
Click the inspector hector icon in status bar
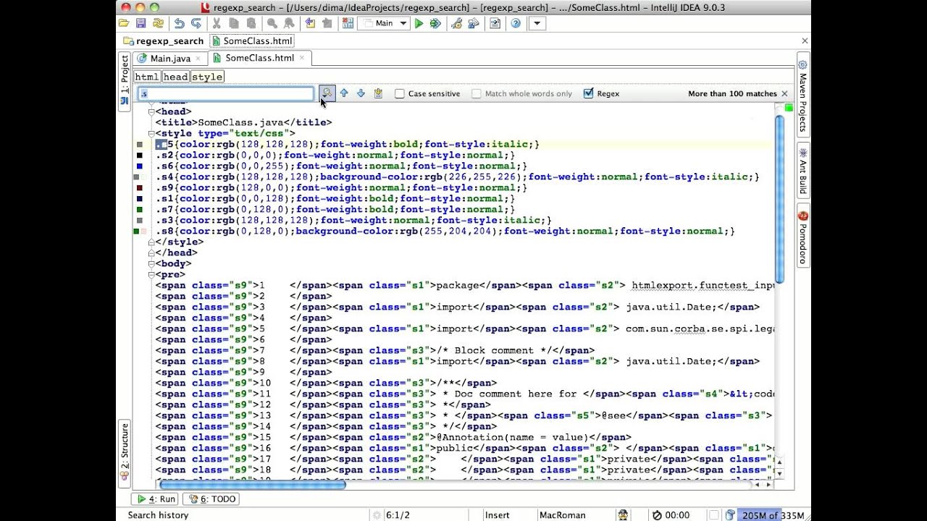tap(623, 515)
